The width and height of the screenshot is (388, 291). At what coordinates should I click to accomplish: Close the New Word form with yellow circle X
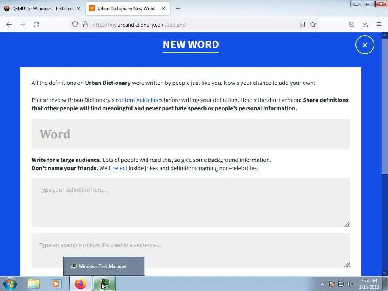tap(365, 45)
